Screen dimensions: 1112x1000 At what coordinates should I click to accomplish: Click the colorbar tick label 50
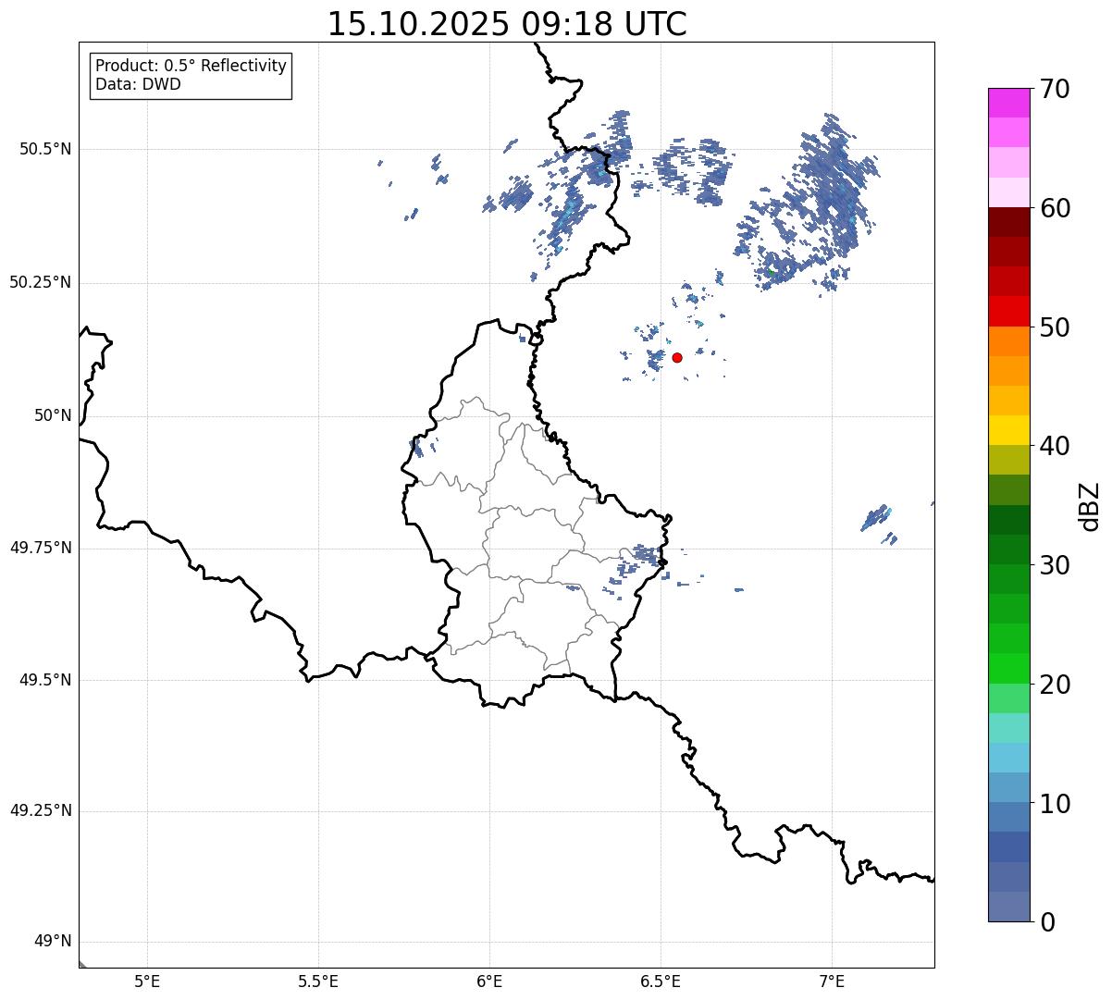point(1055,327)
